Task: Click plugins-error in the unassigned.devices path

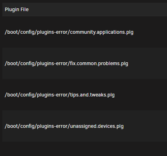Action: tap(52, 126)
